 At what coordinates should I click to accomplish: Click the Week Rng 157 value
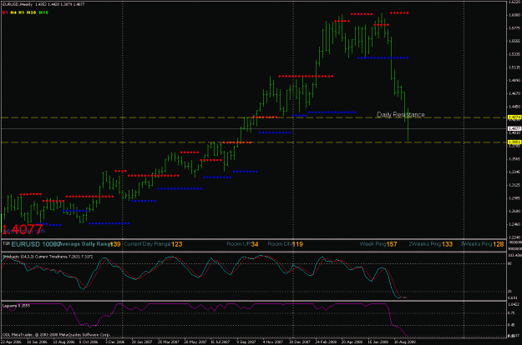tap(392, 244)
